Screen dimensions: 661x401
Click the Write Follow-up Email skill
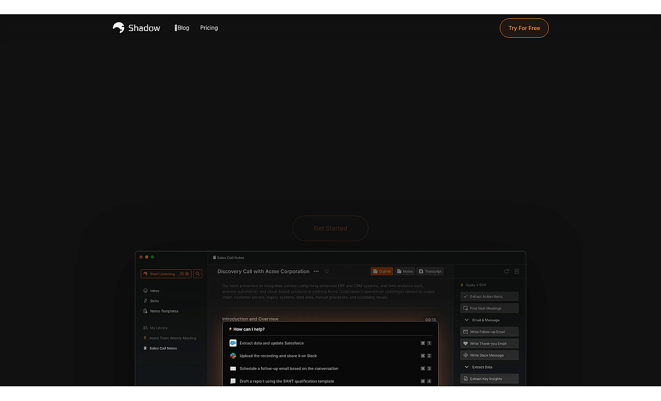490,332
